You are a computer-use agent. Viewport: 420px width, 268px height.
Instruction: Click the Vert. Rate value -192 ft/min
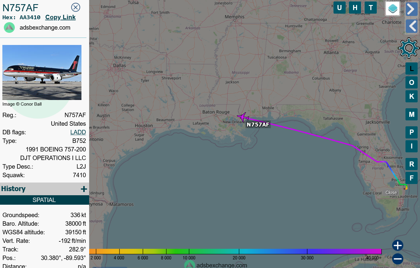[x=72, y=241]
